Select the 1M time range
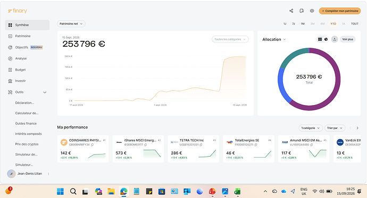The image size is (367, 198). point(303,24)
